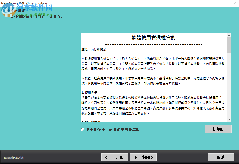Click the window title "New Going IME Zhuyin Edition"
The width and height of the screenshot is (239, 164).
(x=24, y=3)
